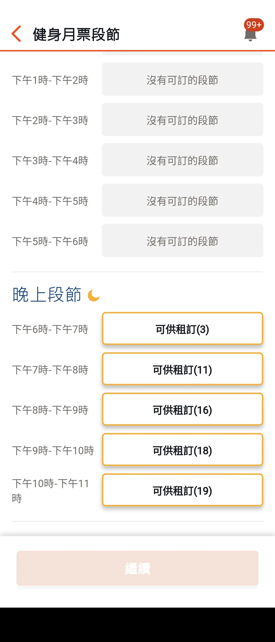275x642 pixels.
Task: Tap the 晚上段節 section heading
Action: pyautogui.click(x=47, y=295)
